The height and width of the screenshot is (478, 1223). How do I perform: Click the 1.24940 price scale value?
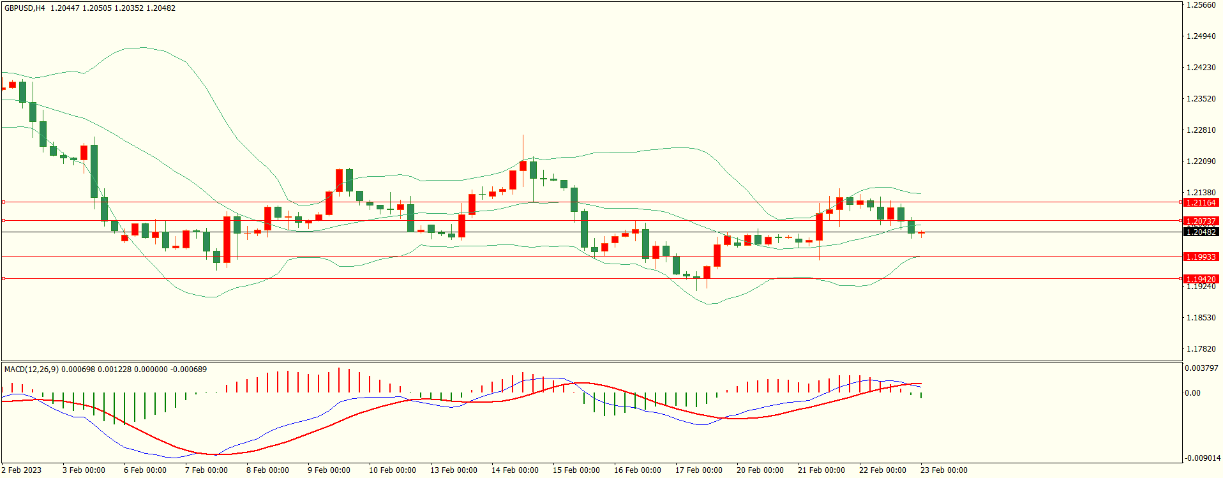[1201, 36]
